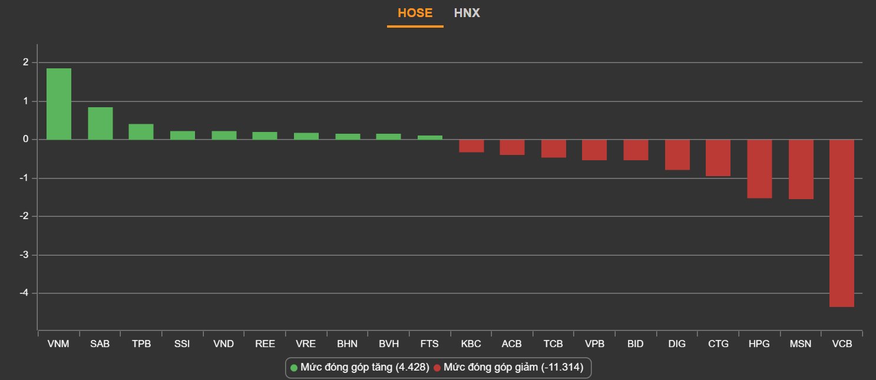876x380 pixels.
Task: Click the FTS axis label
Action: (429, 344)
